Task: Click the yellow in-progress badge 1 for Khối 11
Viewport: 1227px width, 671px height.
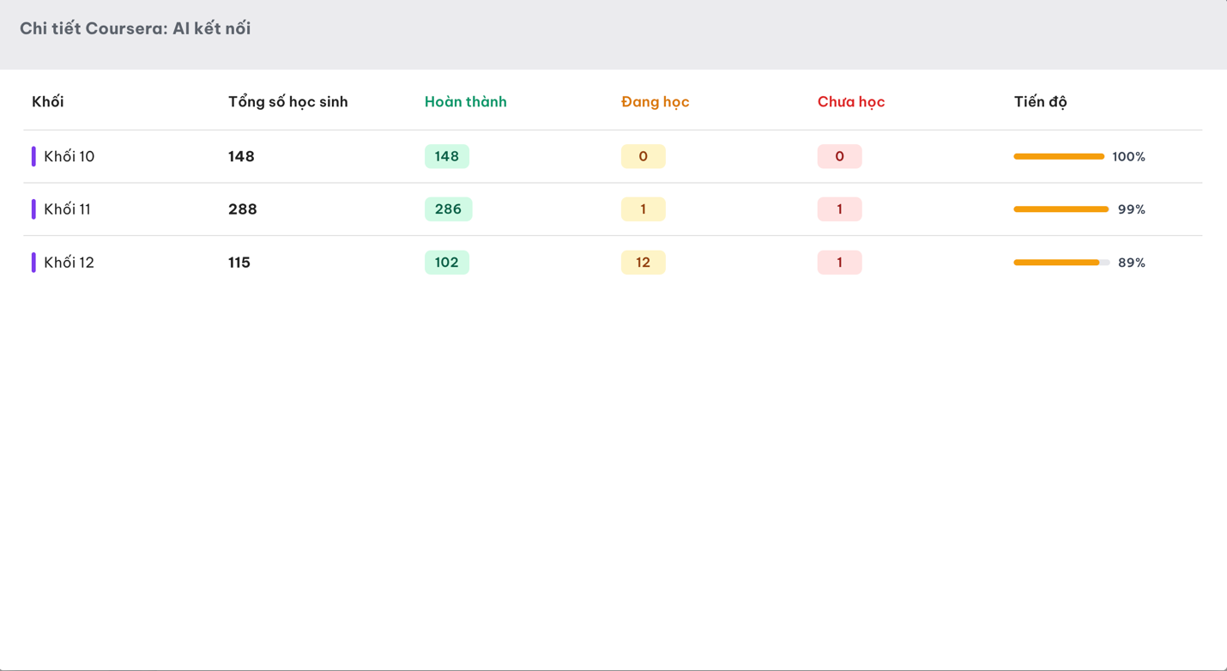Action: (644, 209)
